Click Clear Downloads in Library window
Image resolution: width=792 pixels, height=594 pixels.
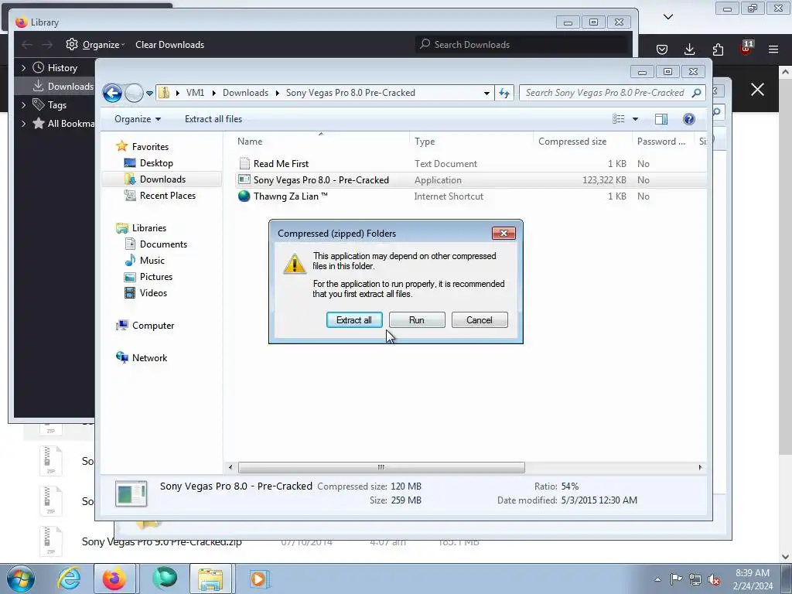point(169,44)
